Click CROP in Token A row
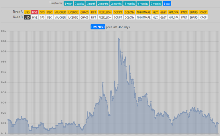 click(203, 12)
